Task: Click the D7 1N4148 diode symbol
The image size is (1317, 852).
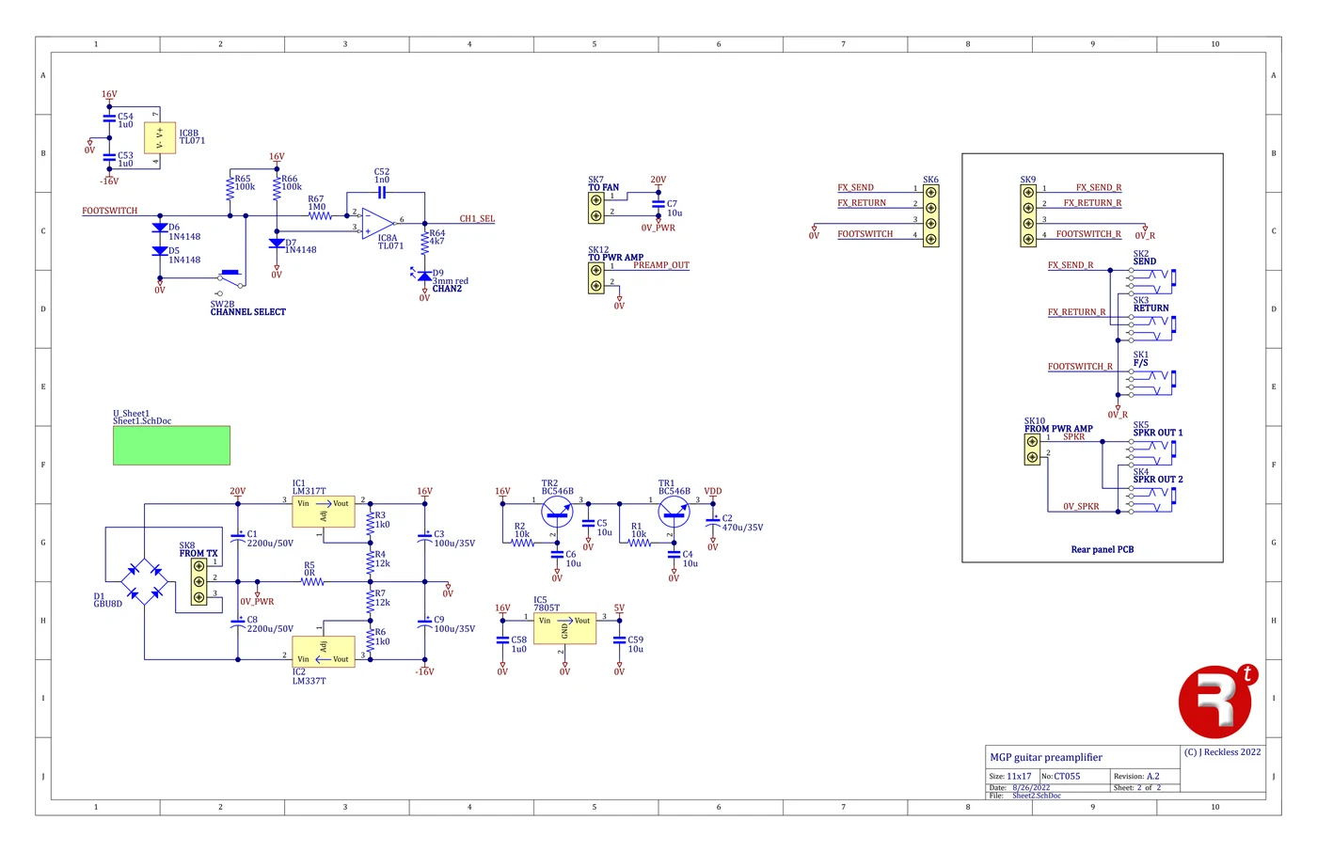Action: (x=277, y=243)
